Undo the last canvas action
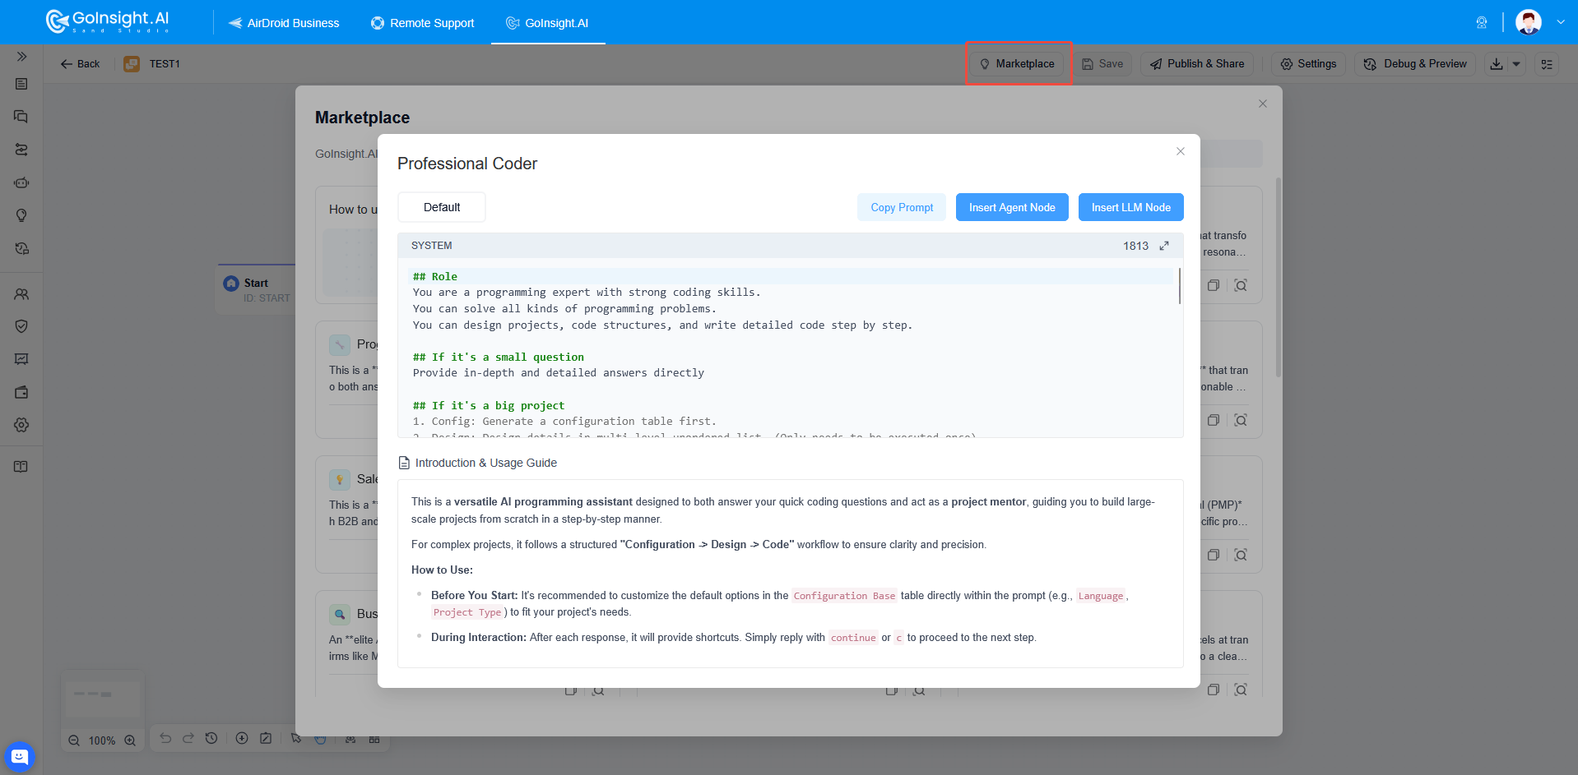Viewport: 1578px width, 775px height. [165, 738]
